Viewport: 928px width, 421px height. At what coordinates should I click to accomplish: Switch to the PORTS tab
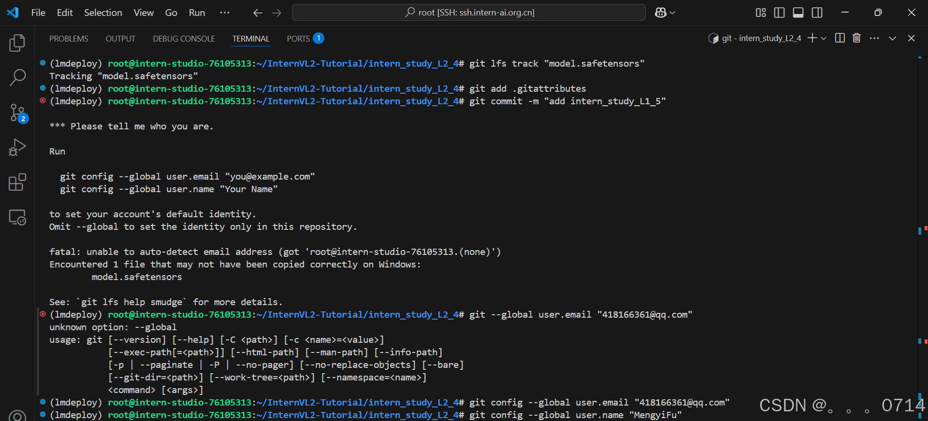pos(305,39)
